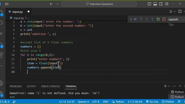This screenshot has width=185, height=104.
Task: Click Prettier status bar item
Action: pyautogui.click(x=168, y=102)
